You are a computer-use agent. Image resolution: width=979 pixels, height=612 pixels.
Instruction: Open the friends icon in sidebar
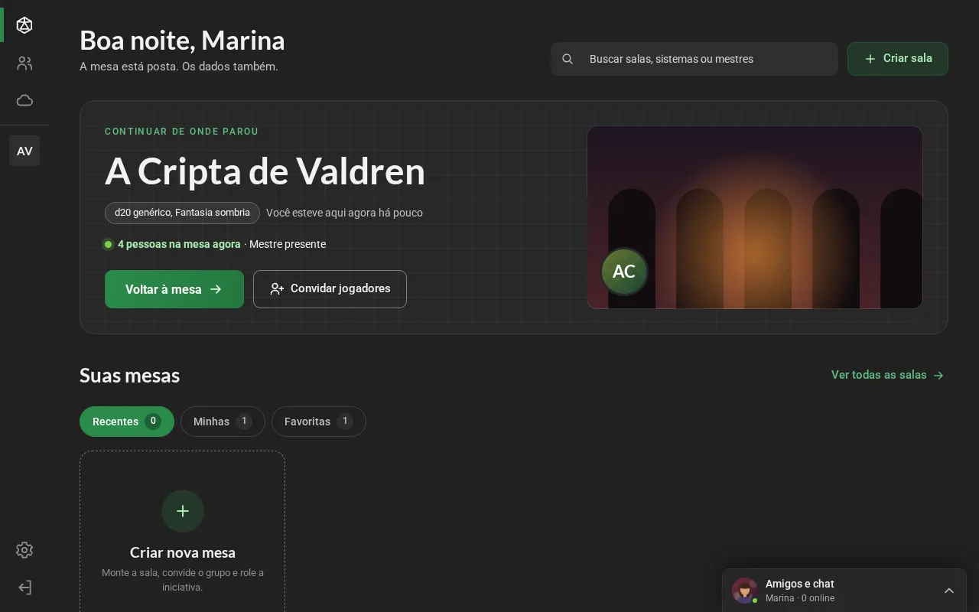tap(24, 63)
